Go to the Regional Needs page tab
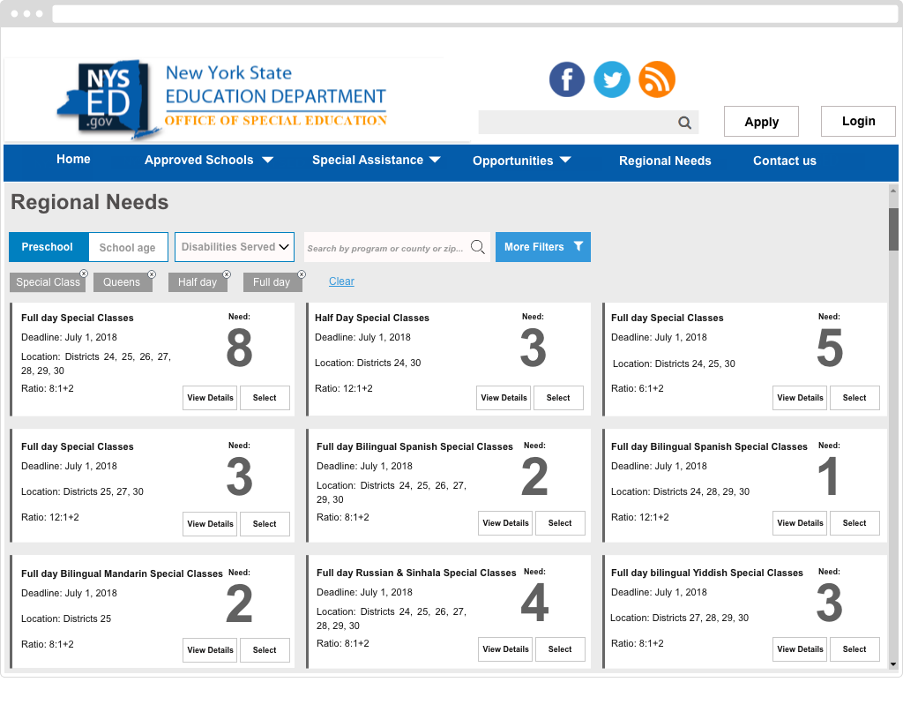The height and width of the screenshot is (727, 903). point(665,161)
